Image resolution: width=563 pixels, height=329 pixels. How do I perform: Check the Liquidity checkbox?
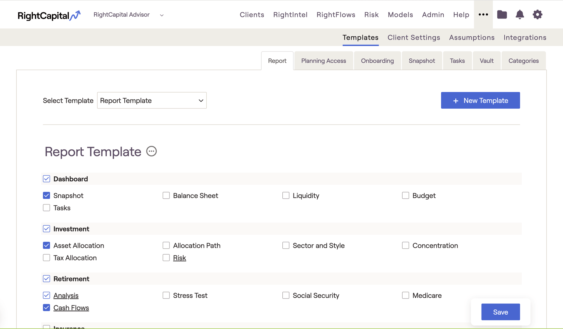click(286, 195)
